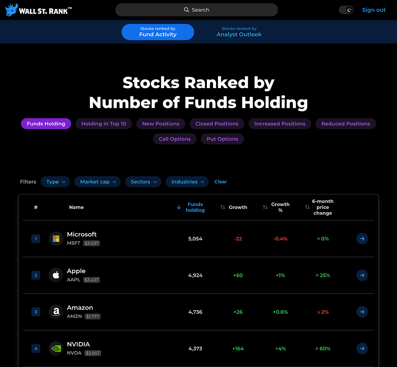Viewport: 397px width, 367px height.
Task: Open the Market cap filter
Action: [x=98, y=182]
